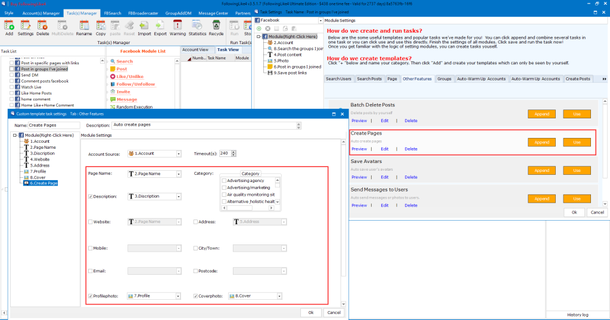Enable the Website checkbox
610x320 pixels.
[91, 222]
